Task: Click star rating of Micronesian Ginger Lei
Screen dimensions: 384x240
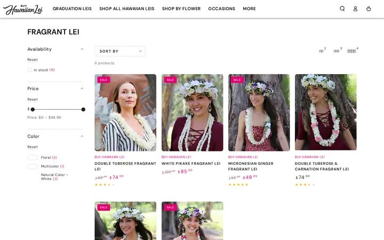Action: point(238,185)
